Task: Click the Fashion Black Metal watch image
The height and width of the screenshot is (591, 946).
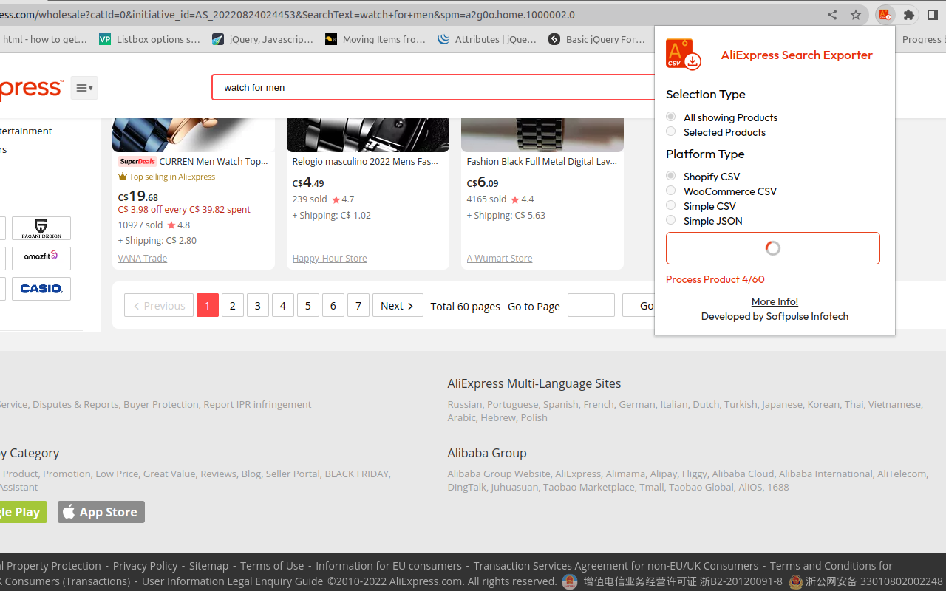Action: [x=542, y=134]
